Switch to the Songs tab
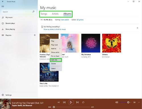 click(44, 14)
